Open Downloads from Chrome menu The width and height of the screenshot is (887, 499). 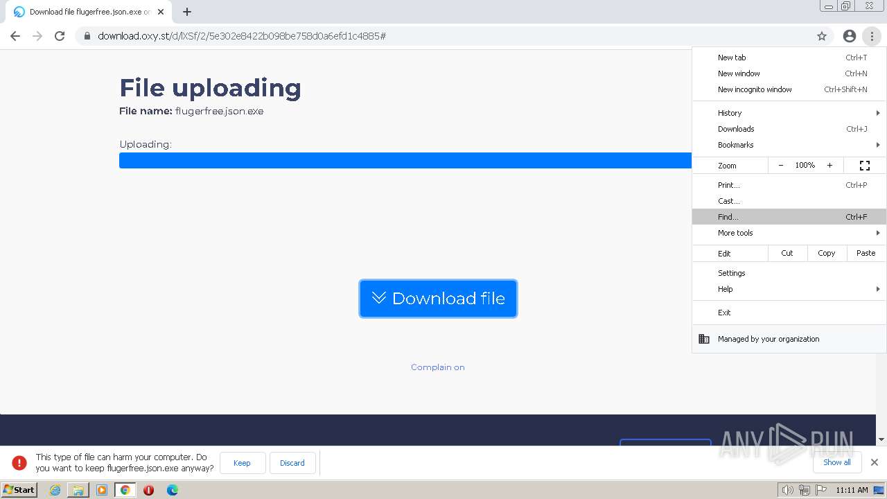point(789,129)
